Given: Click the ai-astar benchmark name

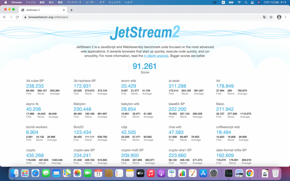Looking at the screenshot, I should tap(174, 81).
